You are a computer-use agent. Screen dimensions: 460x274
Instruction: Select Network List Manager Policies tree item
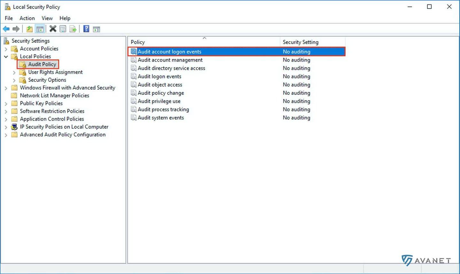(54, 95)
